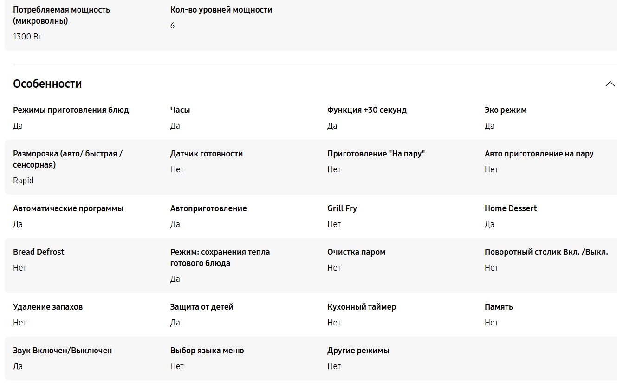The height and width of the screenshot is (383, 617).
Task: Click the Защита от детей label
Action: (202, 307)
